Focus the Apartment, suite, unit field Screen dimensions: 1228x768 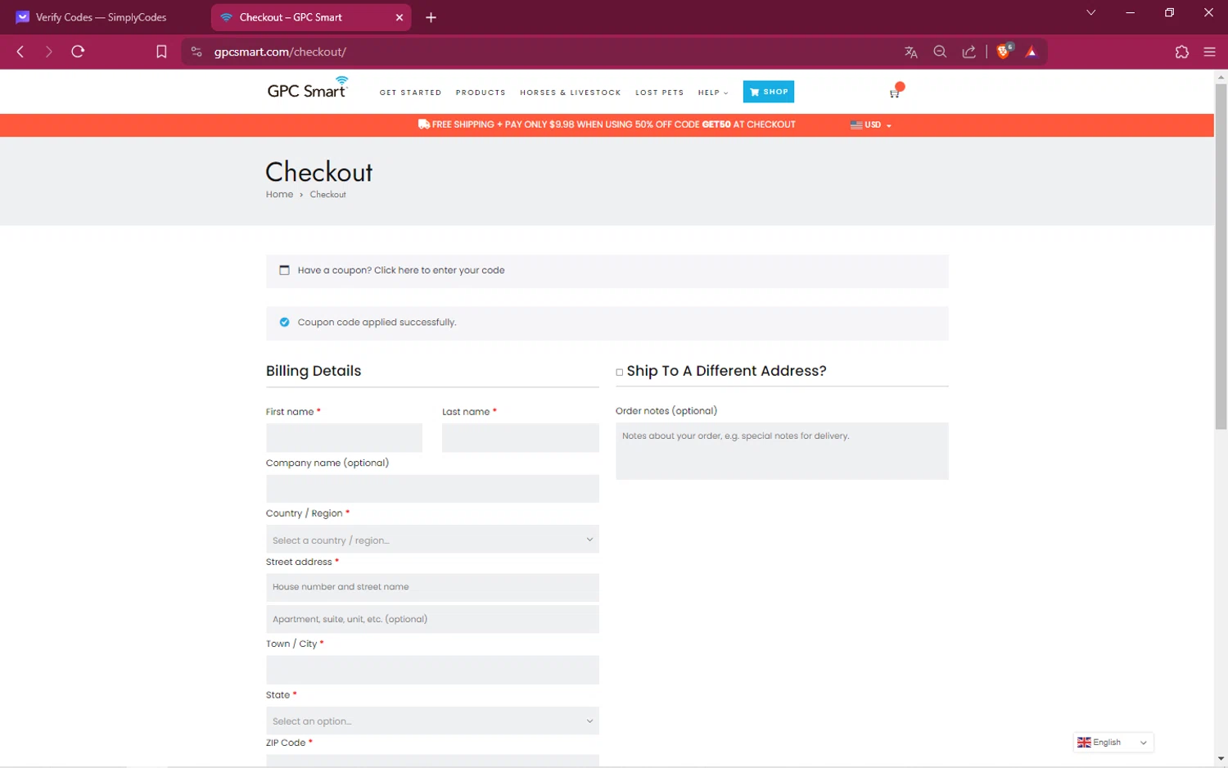(432, 619)
